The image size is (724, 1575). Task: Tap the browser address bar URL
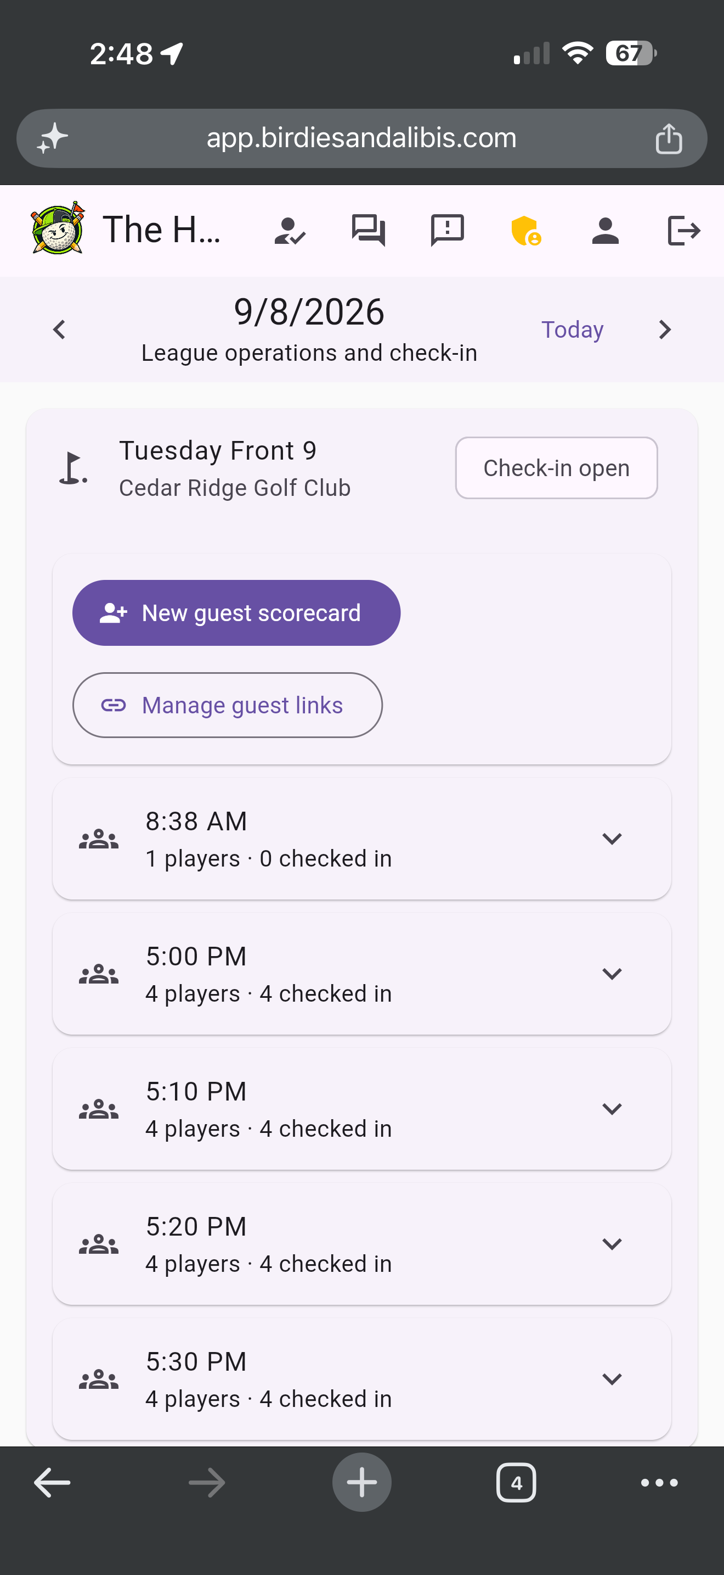click(x=361, y=138)
